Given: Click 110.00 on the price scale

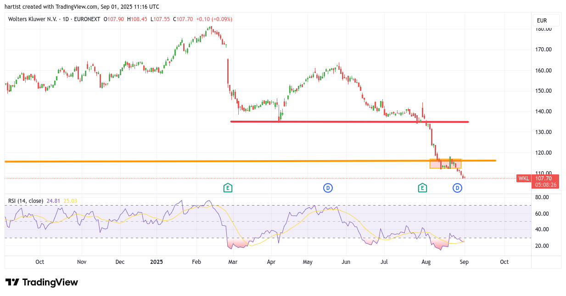Looking at the screenshot, I should (x=544, y=173).
